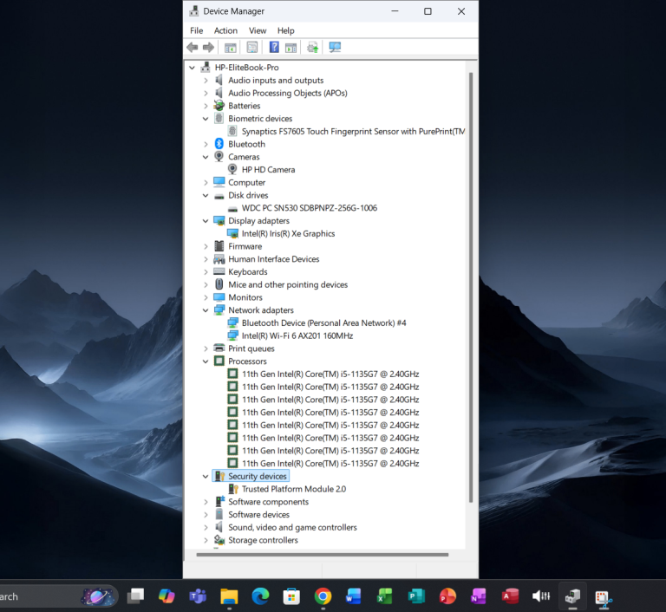
Task: Select Intel(R) Iris(R) Xe Graphics adapter
Action: pos(288,234)
